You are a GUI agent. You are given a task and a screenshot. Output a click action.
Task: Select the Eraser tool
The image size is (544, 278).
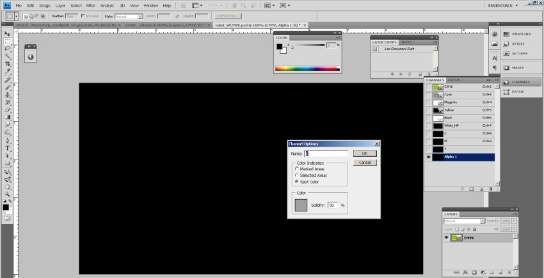pyautogui.click(x=7, y=110)
